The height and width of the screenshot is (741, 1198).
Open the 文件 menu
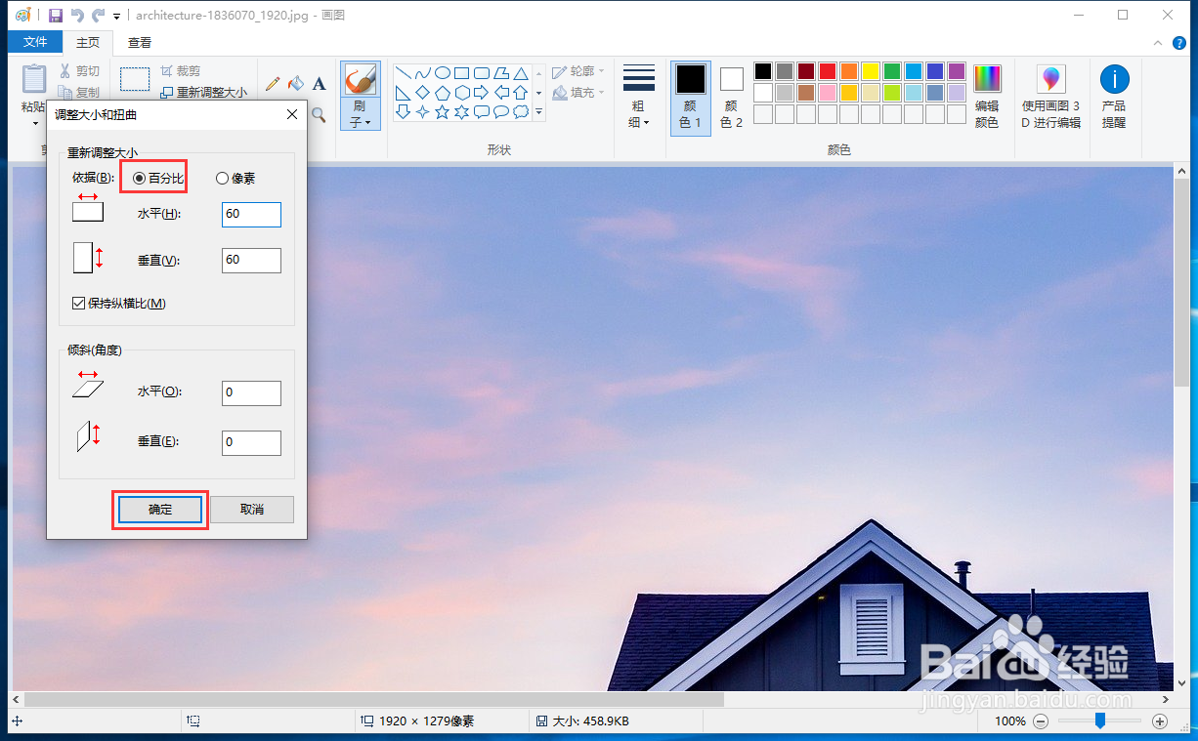click(35, 42)
